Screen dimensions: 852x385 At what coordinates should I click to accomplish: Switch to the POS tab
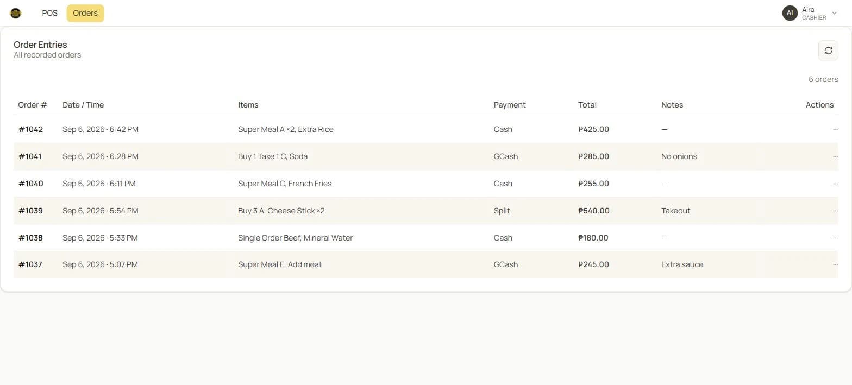(x=49, y=13)
